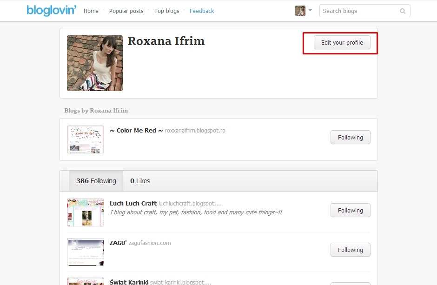Click zagufashion.com URL text
This screenshot has height=285, width=437.
[150, 243]
